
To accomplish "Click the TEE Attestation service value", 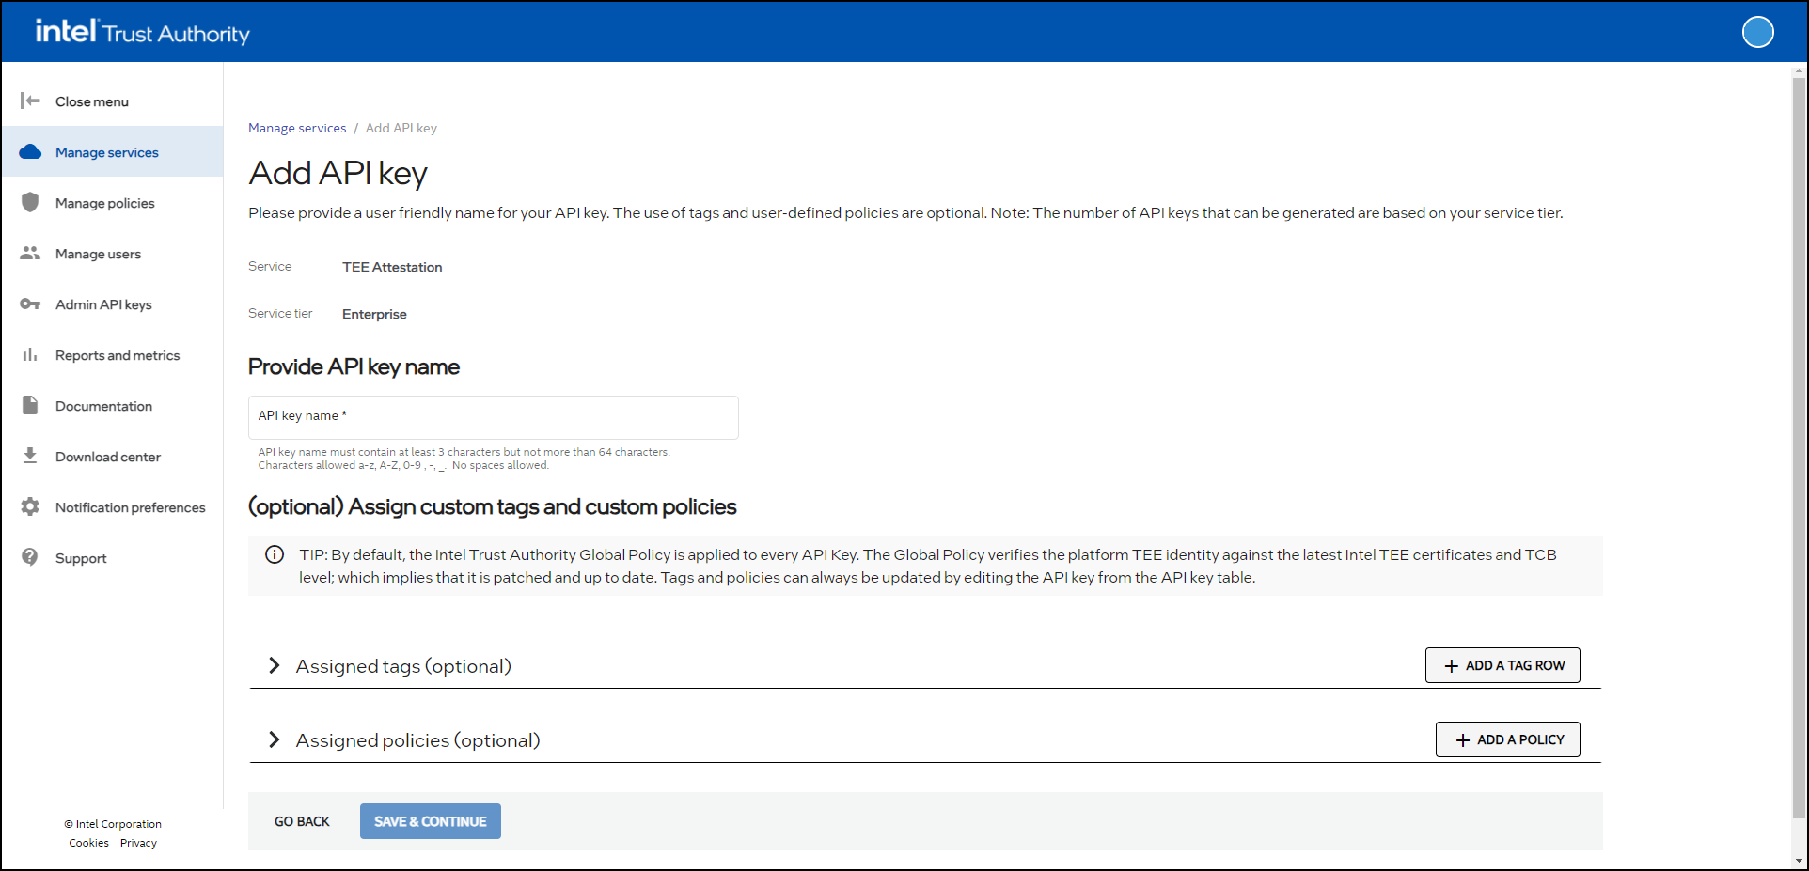I will 392,267.
